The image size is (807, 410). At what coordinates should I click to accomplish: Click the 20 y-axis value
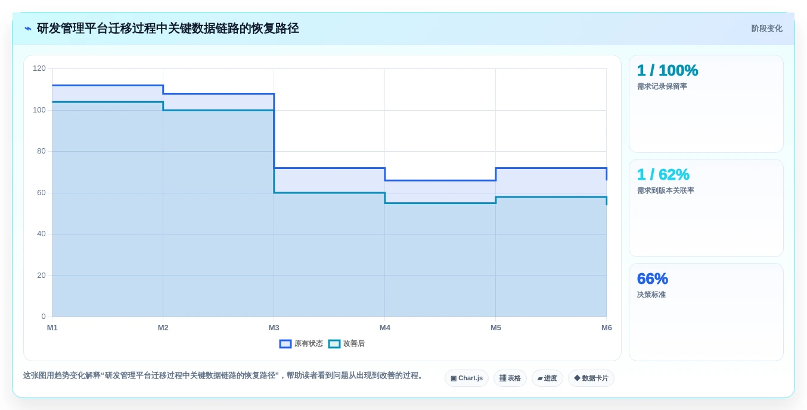41,276
